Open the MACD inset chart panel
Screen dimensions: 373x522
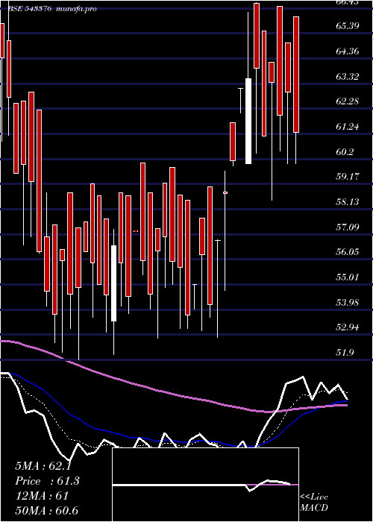[x=205, y=485]
